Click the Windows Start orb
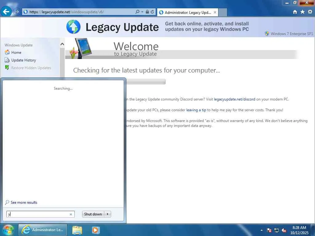This screenshot has height=236, width=315. click(8, 230)
